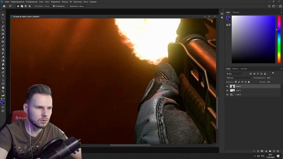The height and width of the screenshot is (159, 283).
Task: Select the Eyedropper tool
Action: 3,38
